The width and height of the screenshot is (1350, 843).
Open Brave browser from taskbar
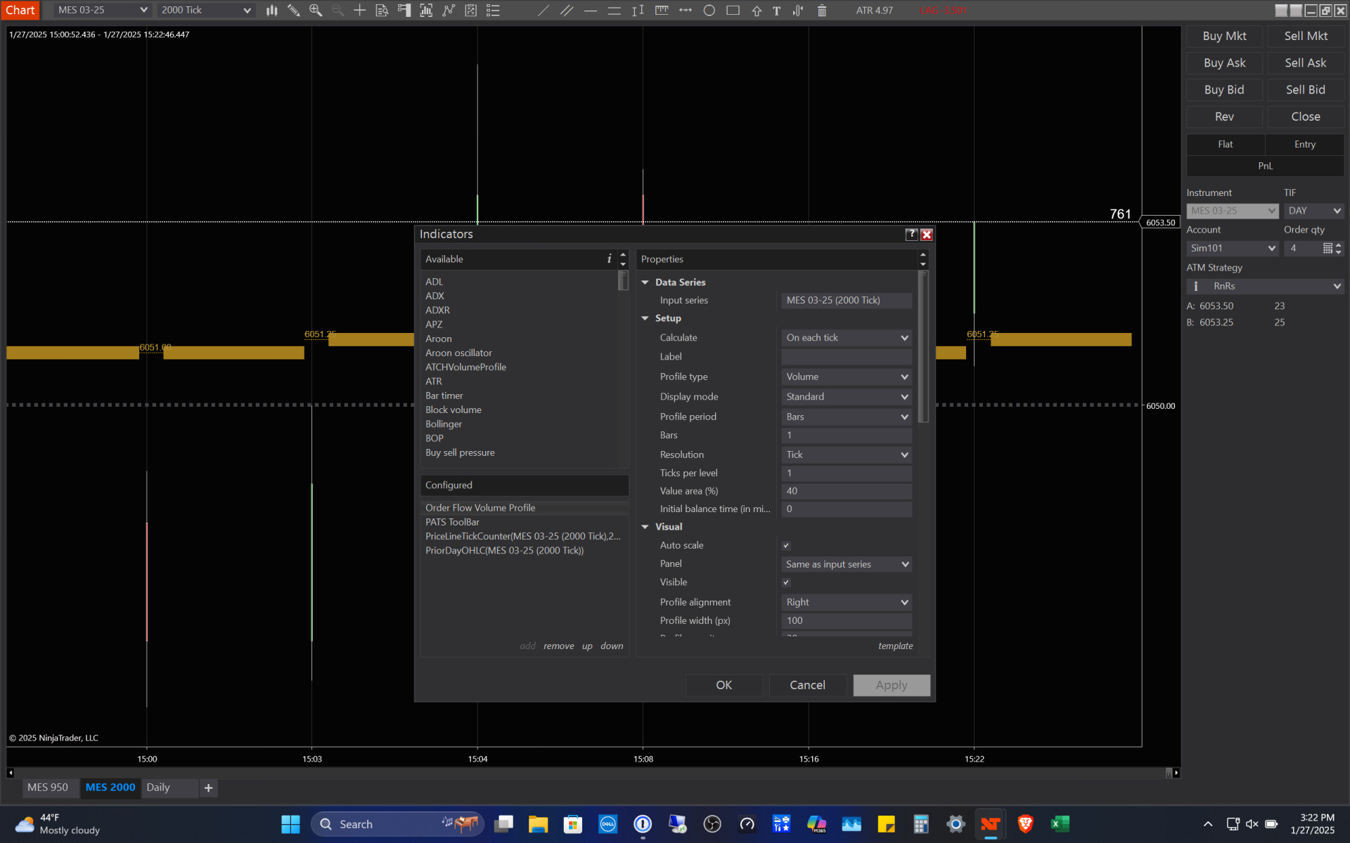click(1025, 824)
